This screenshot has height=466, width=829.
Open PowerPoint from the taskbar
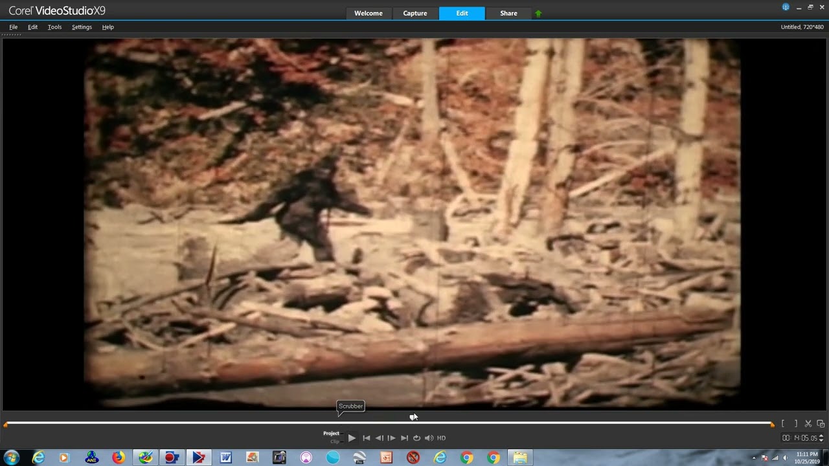tap(386, 458)
